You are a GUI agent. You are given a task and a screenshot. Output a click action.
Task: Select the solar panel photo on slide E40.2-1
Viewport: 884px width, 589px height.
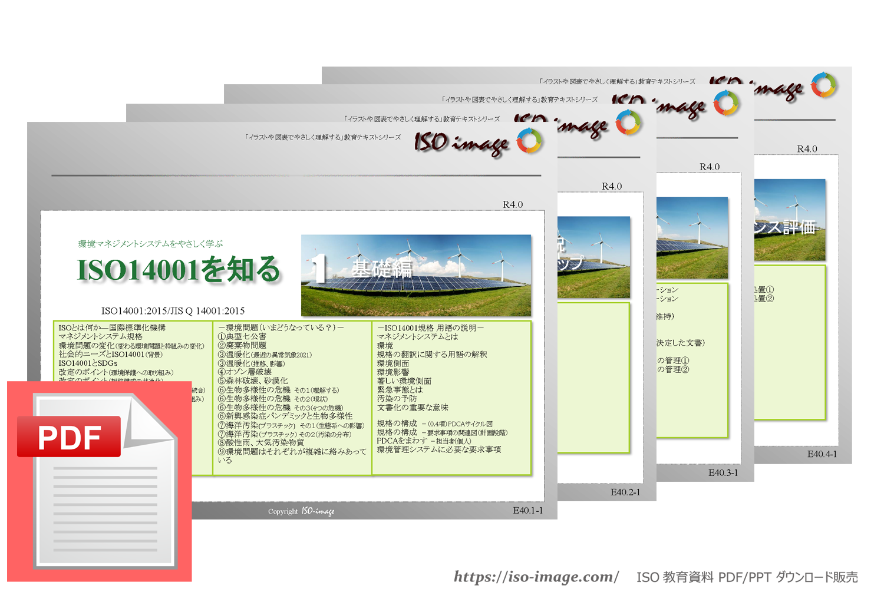[x=593, y=257]
